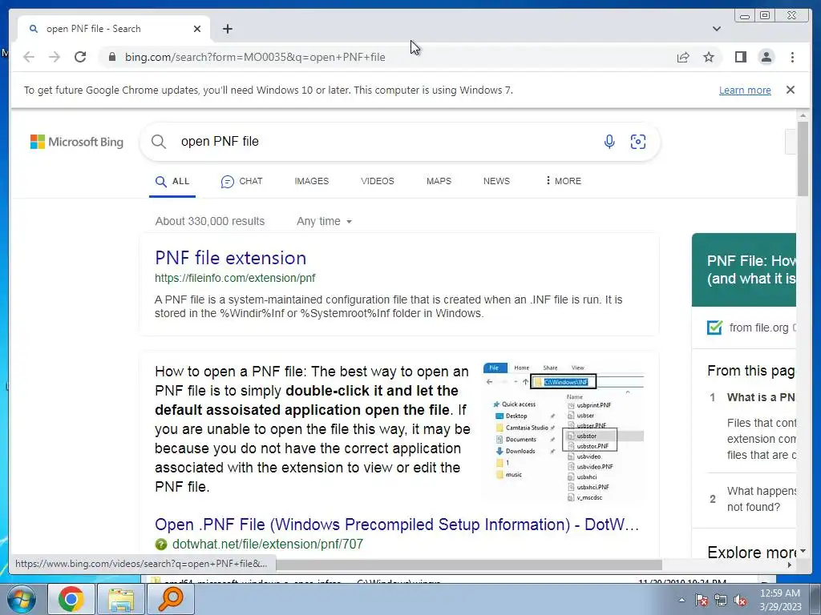Open the Chrome profile avatar

[x=766, y=57]
